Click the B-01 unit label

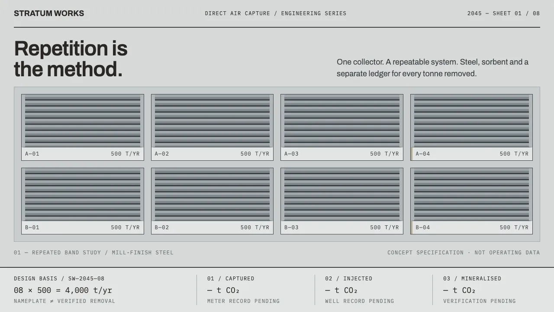[32, 227]
